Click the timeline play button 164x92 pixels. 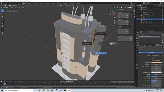pyautogui.click(x=69, y=82)
